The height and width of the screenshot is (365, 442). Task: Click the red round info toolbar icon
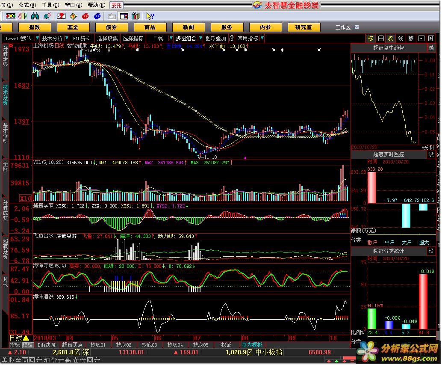pyautogui.click(x=85, y=16)
